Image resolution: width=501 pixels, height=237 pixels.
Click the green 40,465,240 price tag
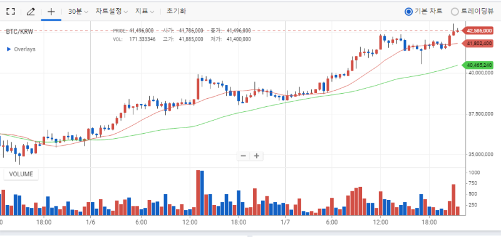[478, 65]
